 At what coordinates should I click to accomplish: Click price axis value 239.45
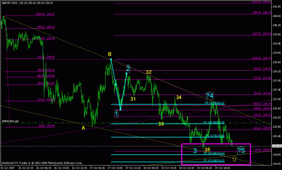276,44
